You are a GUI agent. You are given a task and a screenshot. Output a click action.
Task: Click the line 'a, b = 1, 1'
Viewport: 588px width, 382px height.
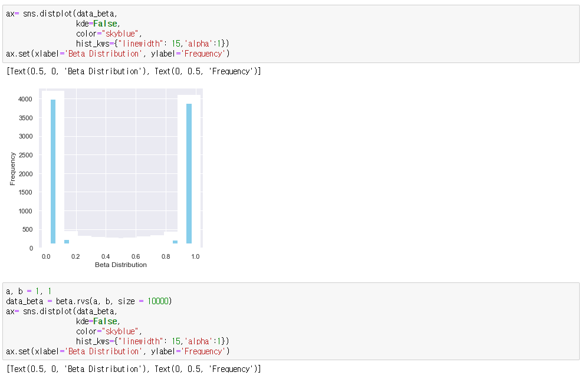(29, 291)
